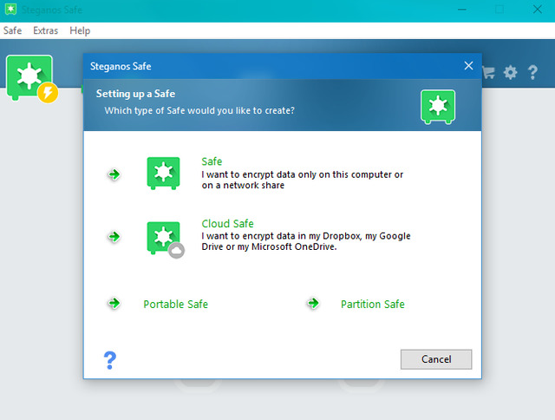Close the Steganos Safe setup dialog
The width and height of the screenshot is (555, 420).
[468, 66]
